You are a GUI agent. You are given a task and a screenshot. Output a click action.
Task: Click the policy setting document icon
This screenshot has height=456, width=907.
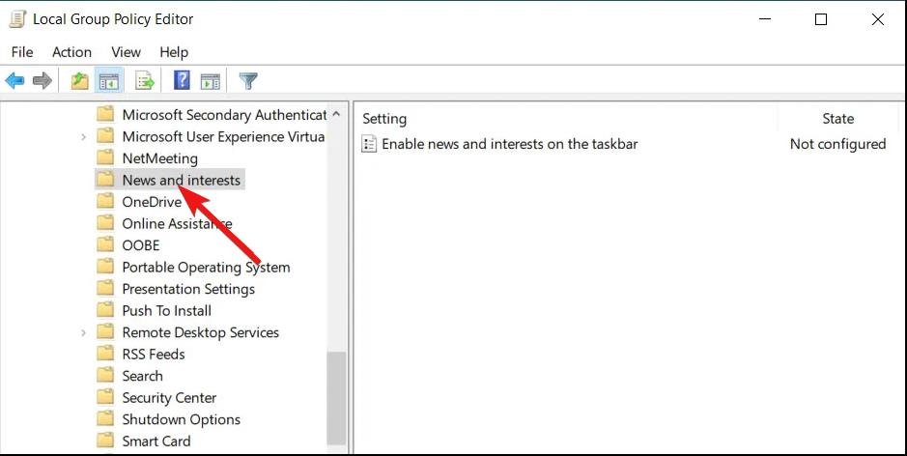click(369, 144)
